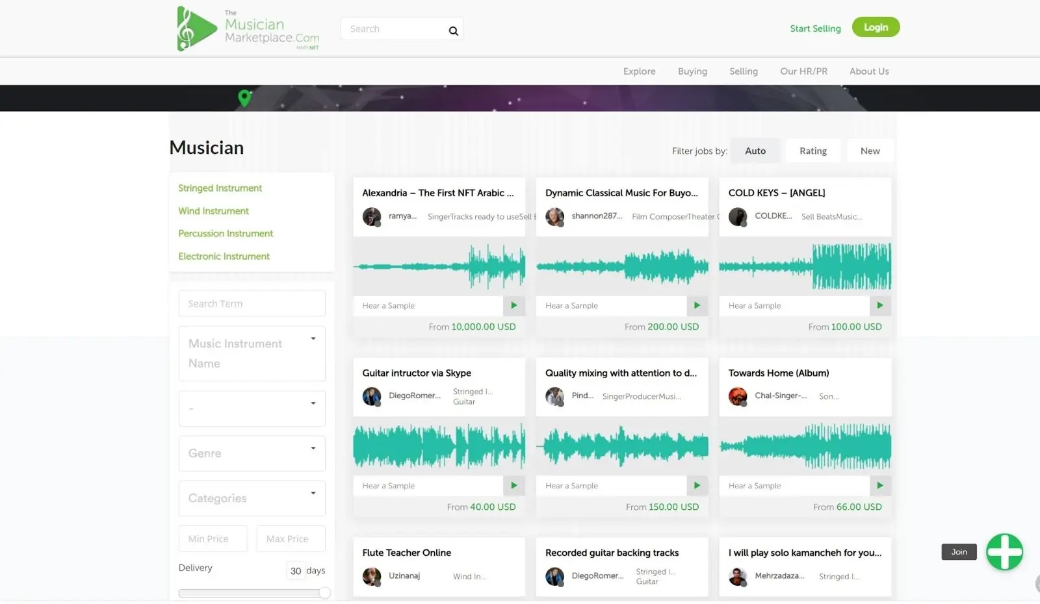Click the Start Selling link
Image resolution: width=1040 pixels, height=604 pixels.
[x=815, y=29]
